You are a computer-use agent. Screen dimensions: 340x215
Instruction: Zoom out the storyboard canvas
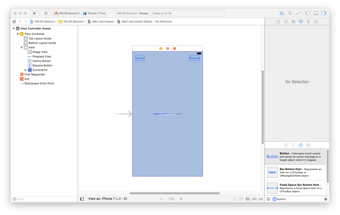pos(161,199)
